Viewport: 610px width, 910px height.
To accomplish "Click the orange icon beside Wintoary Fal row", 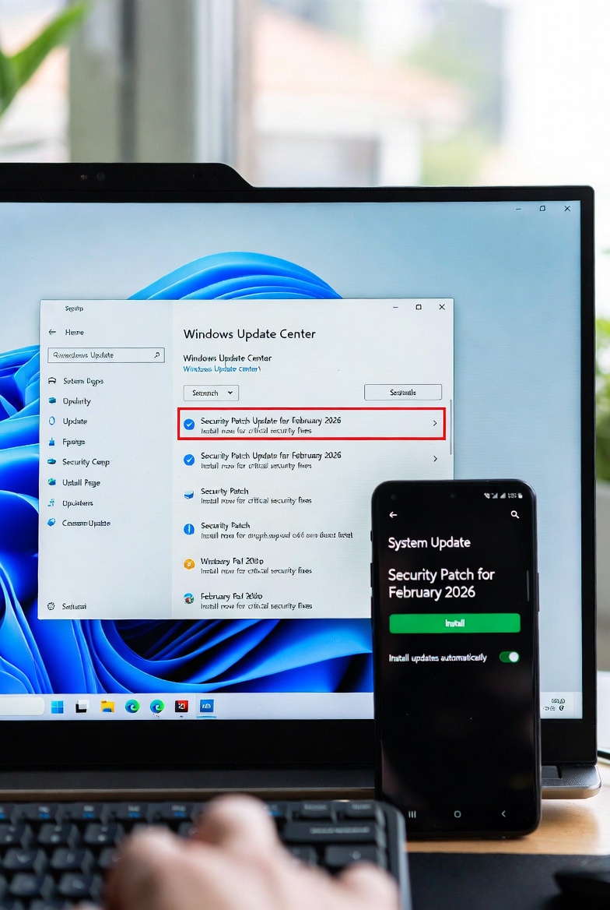I will click(189, 564).
